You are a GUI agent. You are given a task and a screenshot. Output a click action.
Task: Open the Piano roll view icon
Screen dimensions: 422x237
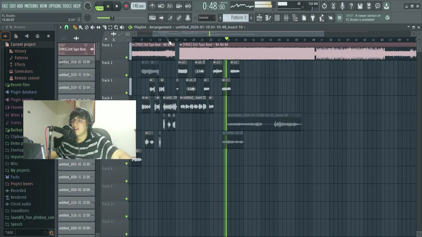pyautogui.click(x=268, y=18)
